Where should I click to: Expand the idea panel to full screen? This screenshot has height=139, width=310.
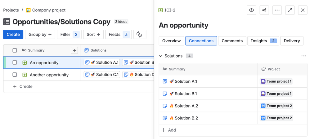click(290, 10)
